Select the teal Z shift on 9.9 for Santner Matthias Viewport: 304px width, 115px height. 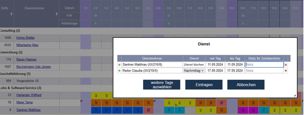[x=169, y=110]
